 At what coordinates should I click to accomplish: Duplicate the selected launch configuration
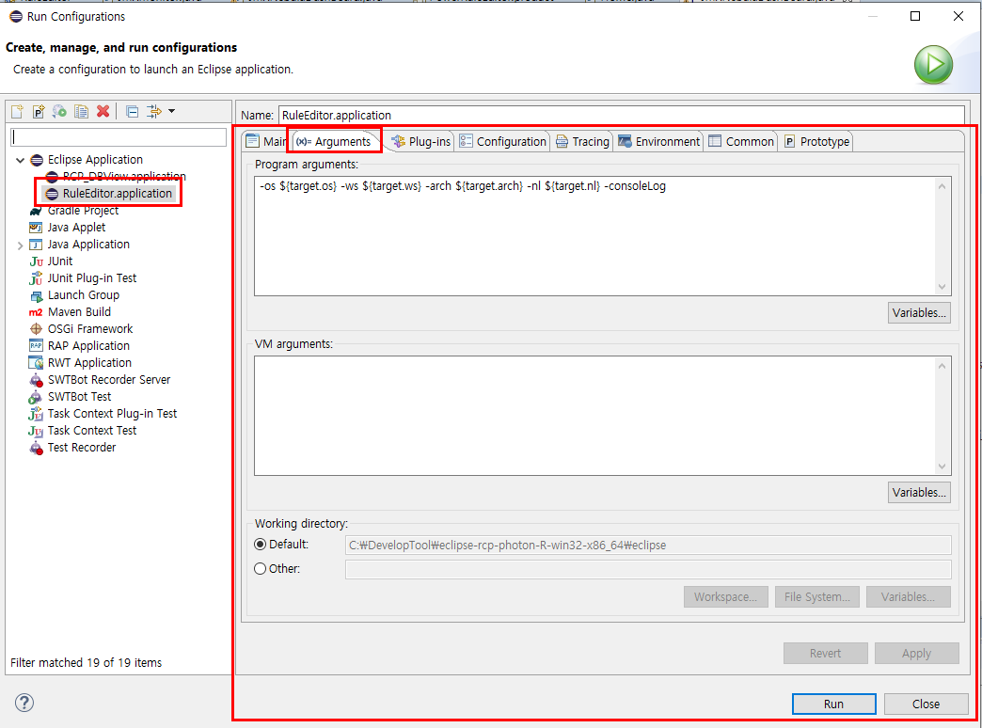pyautogui.click(x=82, y=112)
